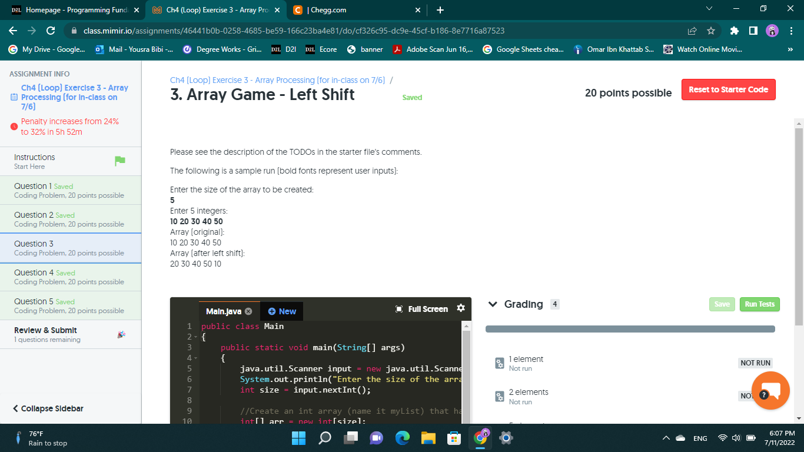Fold code at line 2 arrow
The width and height of the screenshot is (804, 452).
pos(195,337)
